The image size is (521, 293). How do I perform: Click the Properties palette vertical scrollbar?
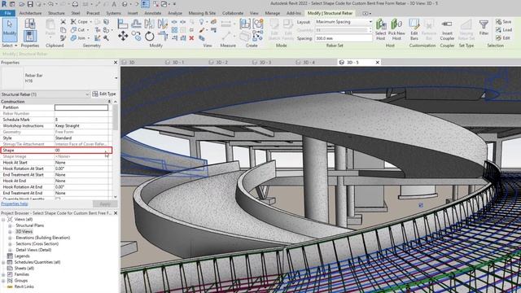click(x=116, y=118)
